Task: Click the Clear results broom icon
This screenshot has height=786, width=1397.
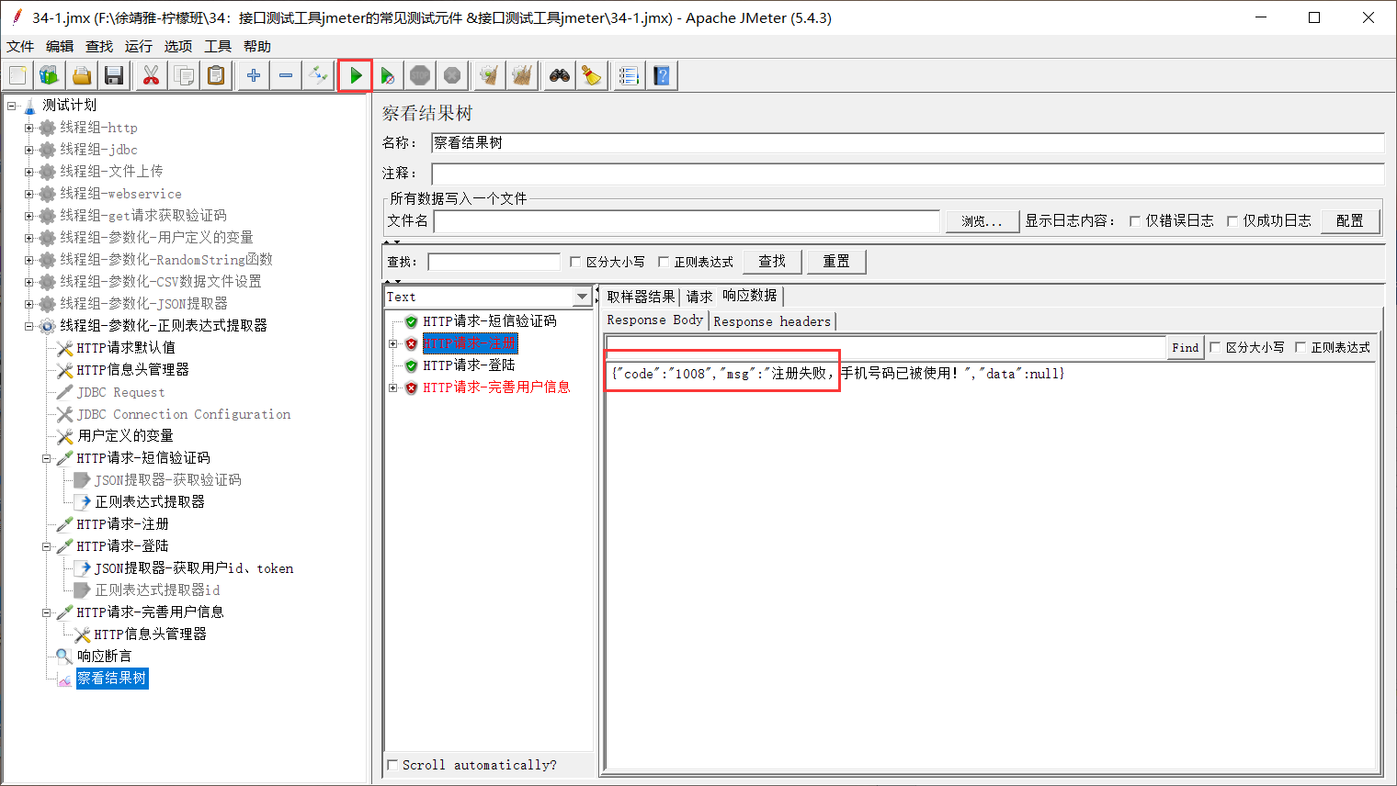Action: click(x=489, y=75)
